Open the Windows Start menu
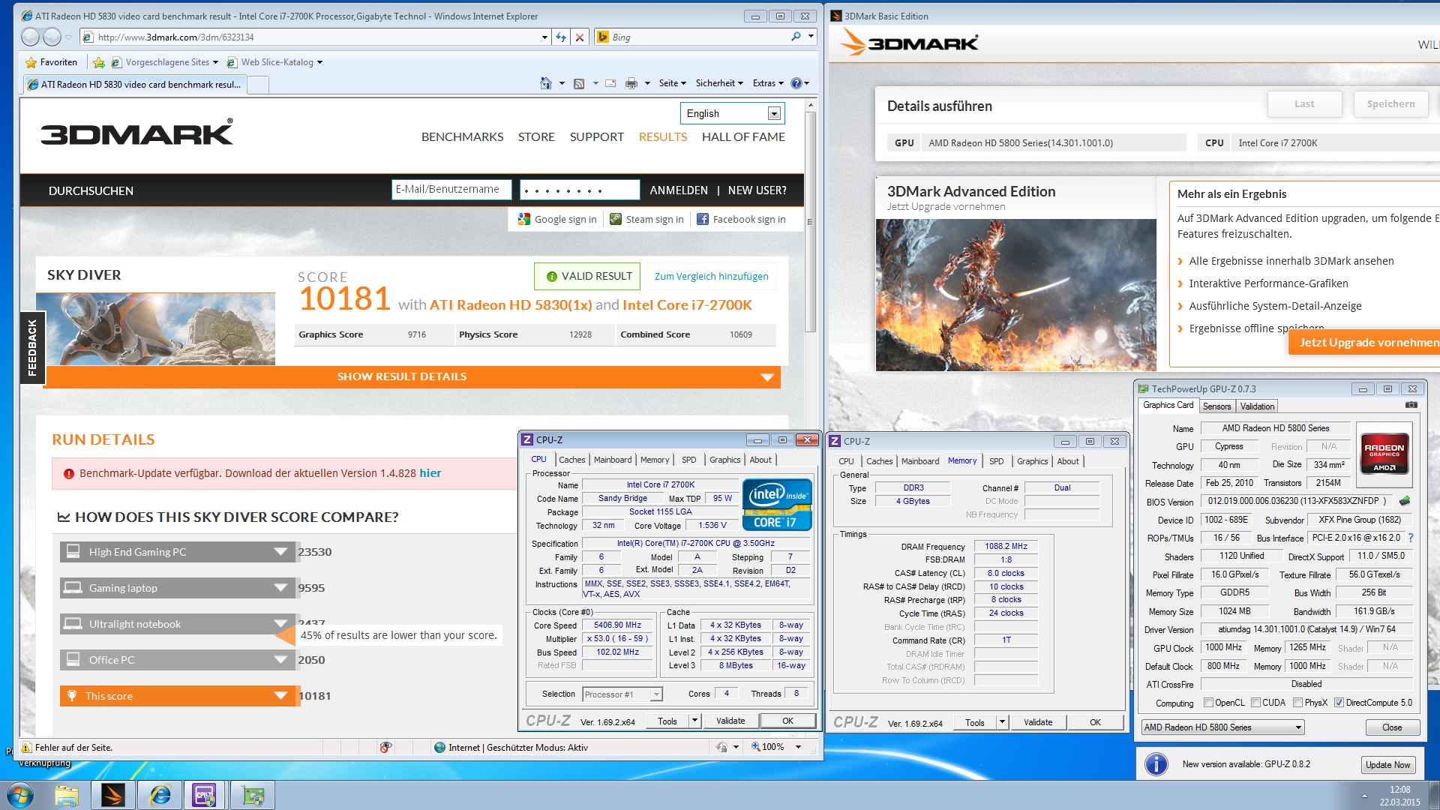 (x=20, y=795)
